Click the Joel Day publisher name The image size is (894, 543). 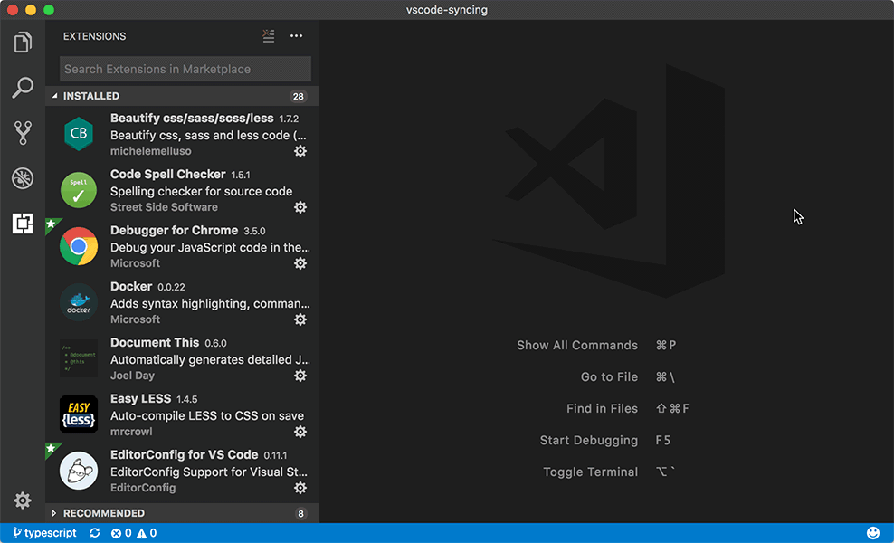132,376
